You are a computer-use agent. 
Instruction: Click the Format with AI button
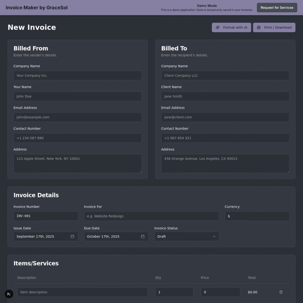[x=231, y=28]
